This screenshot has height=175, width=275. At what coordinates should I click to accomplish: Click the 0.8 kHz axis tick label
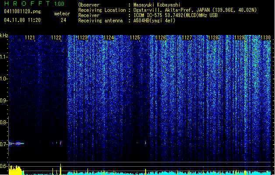point(3,122)
